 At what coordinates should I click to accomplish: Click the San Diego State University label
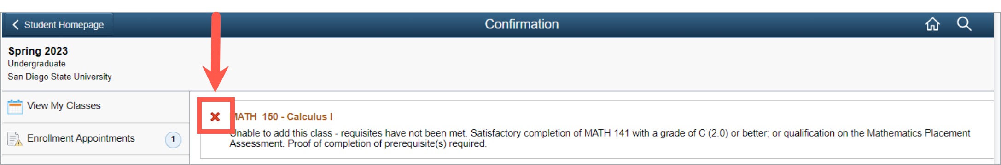[x=59, y=77]
